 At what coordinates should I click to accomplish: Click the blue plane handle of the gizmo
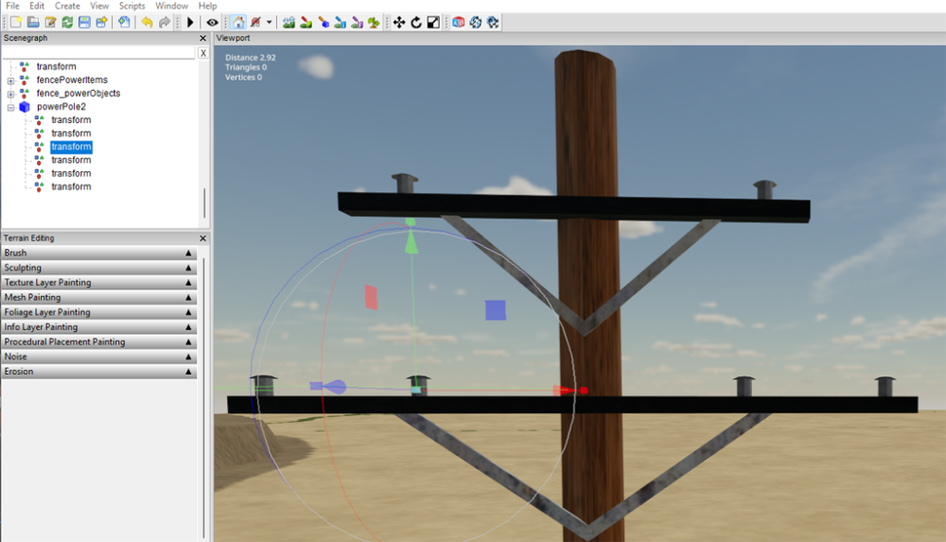(495, 310)
